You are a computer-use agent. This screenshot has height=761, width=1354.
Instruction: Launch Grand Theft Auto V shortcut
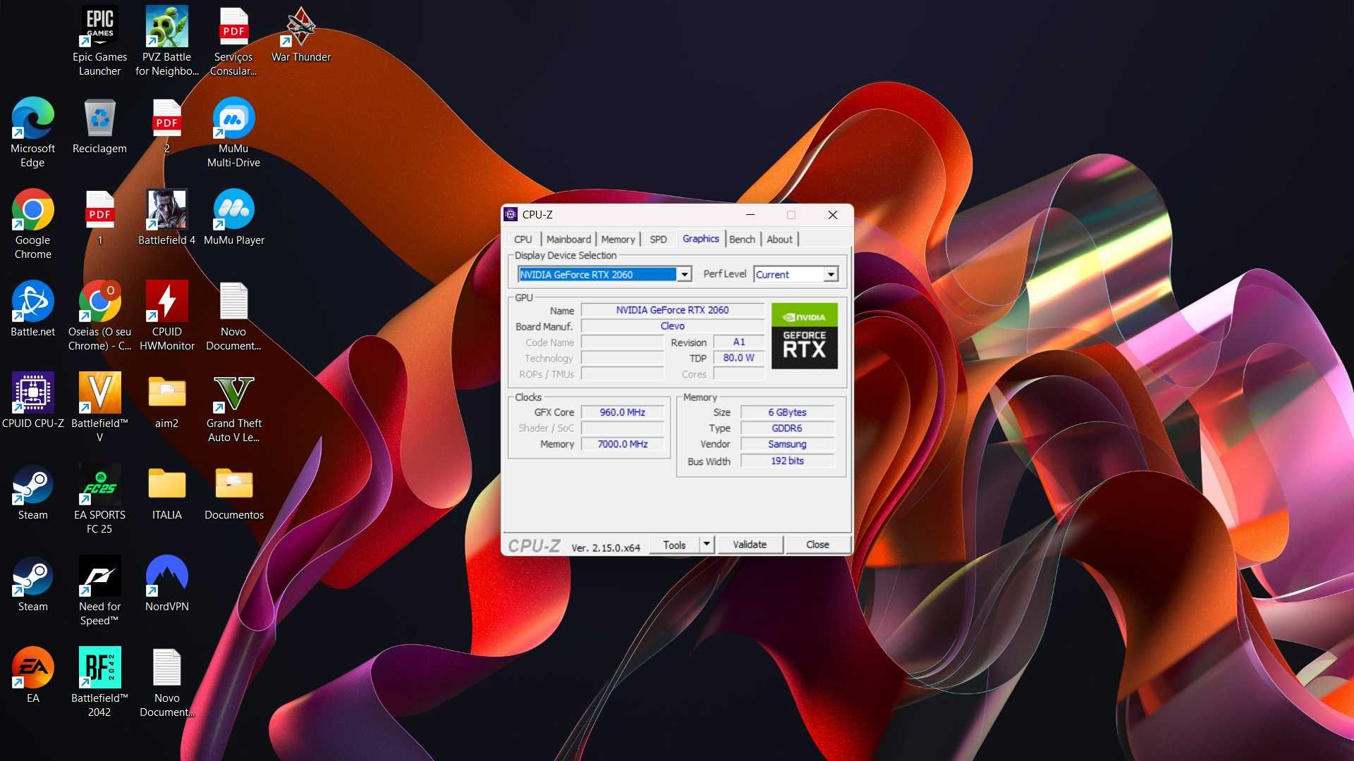233,407
